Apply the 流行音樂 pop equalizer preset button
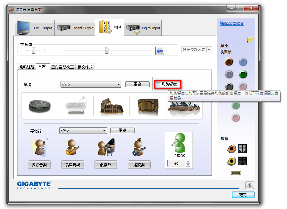 [39, 165]
